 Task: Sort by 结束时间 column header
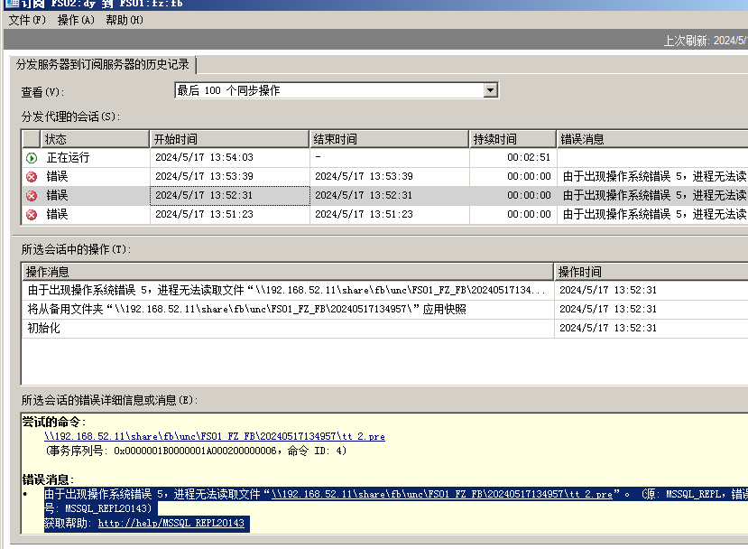(389, 139)
